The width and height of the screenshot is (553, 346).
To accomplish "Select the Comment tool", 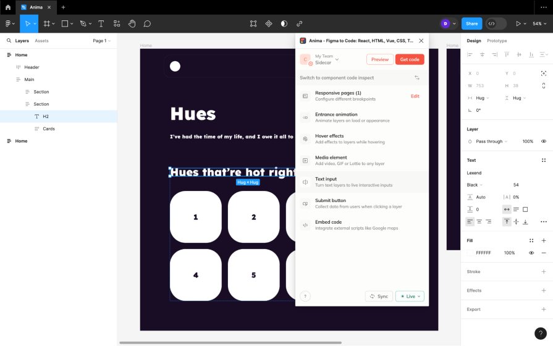I will tap(147, 23).
